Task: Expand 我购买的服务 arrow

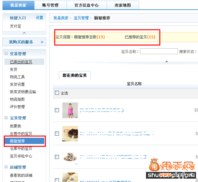Action: click(42, 42)
